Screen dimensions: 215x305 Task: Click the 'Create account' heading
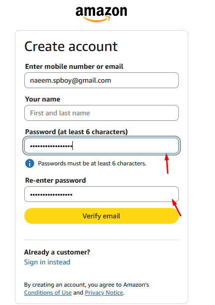71,47
